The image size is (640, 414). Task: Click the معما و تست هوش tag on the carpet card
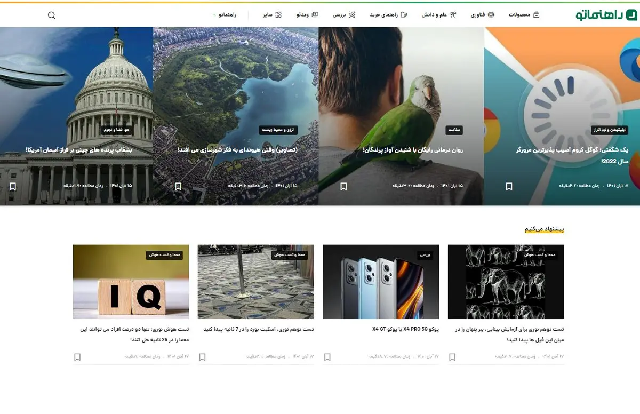[x=290, y=255]
